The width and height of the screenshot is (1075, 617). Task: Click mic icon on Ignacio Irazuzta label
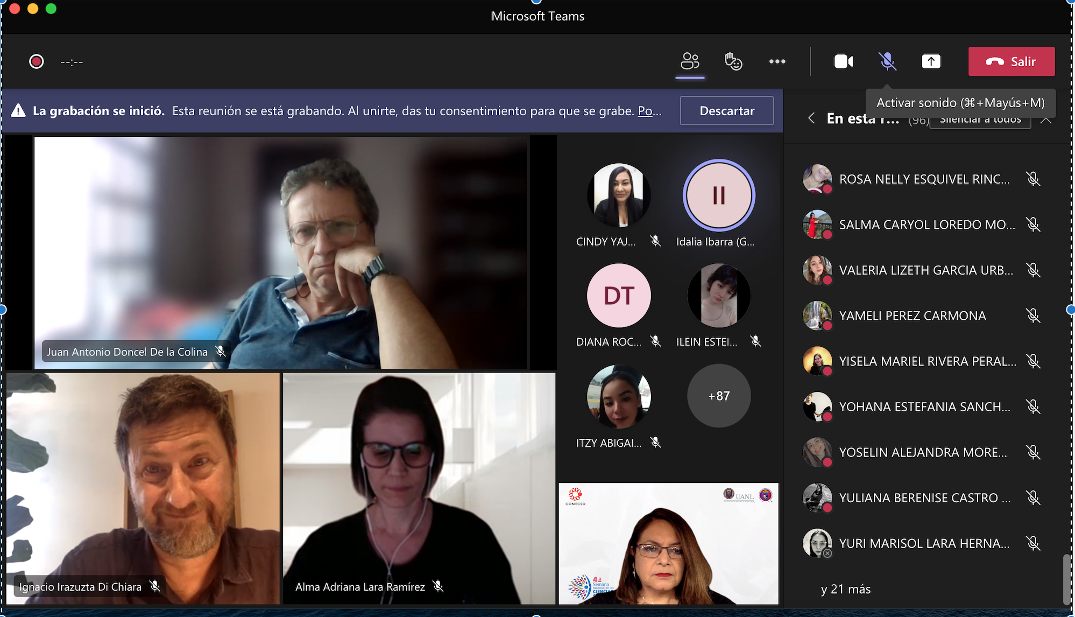pos(155,586)
